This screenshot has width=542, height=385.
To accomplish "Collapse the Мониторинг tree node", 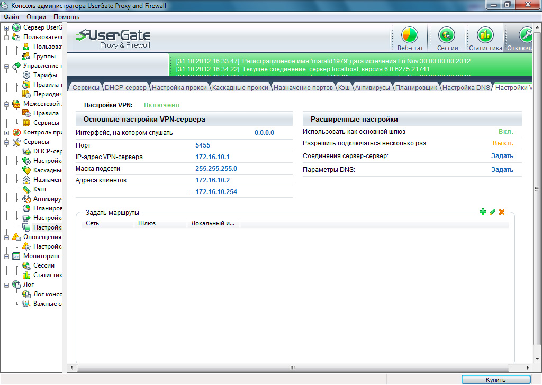I will [x=6, y=256].
